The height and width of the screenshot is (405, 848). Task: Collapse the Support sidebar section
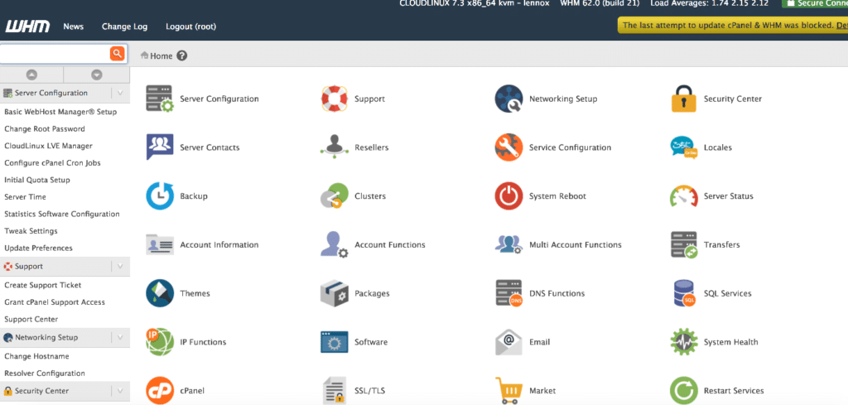[120, 267]
